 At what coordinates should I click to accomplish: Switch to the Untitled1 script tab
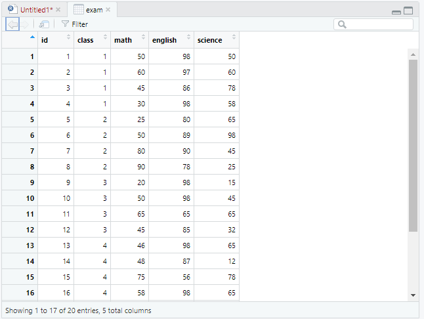[36, 10]
